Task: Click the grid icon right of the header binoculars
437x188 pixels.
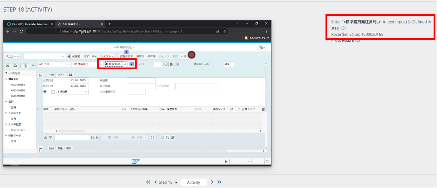Action: click(177, 64)
